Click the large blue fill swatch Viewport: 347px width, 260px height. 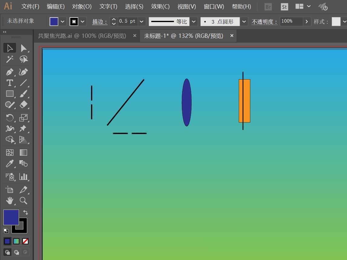coord(11,217)
